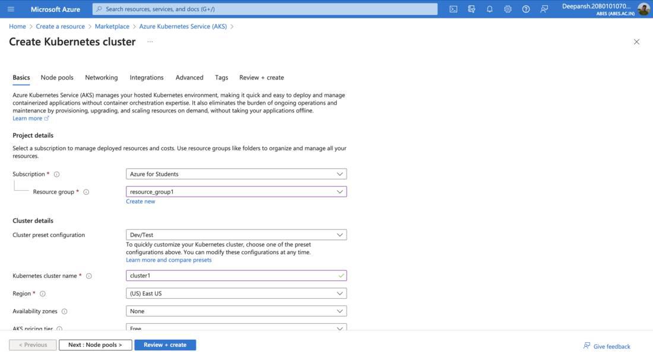Screen dimensions: 653x360
Task: Show the Kubernetes cluster name info icon
Action: [x=88, y=276]
